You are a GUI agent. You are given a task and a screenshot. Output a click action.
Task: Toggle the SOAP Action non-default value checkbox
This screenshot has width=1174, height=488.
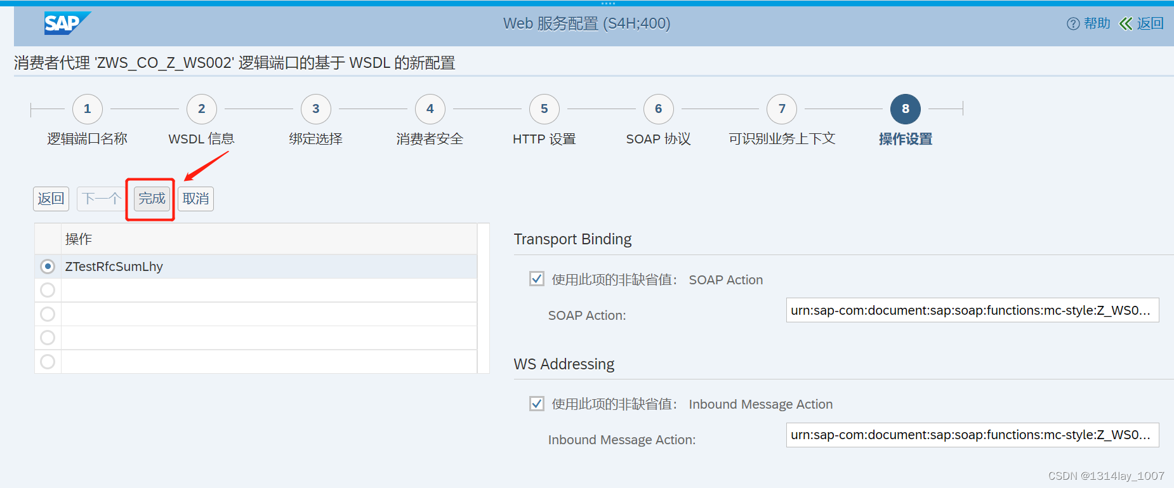point(537,279)
